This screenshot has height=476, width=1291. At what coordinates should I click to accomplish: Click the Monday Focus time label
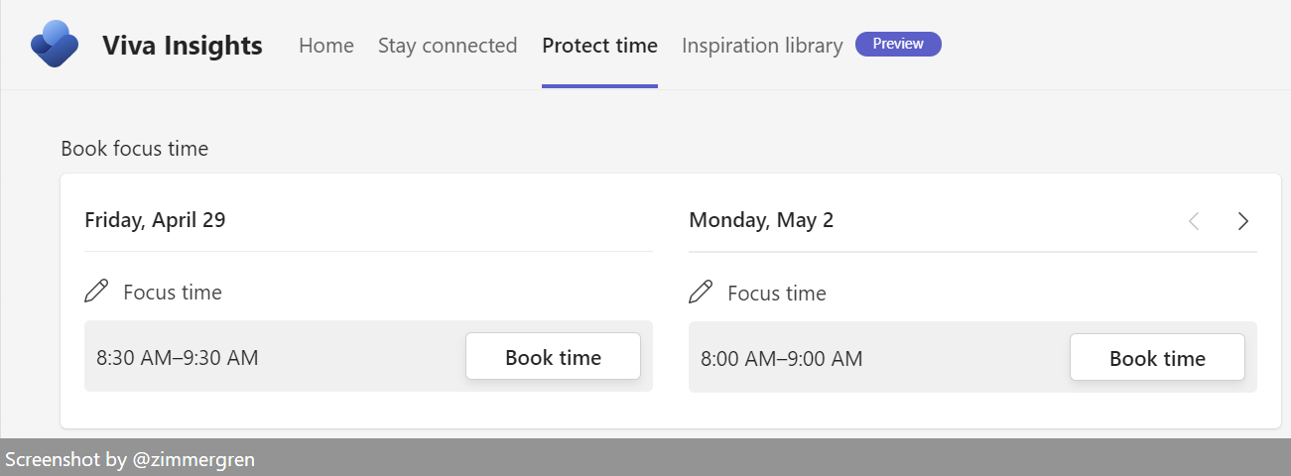click(x=777, y=294)
